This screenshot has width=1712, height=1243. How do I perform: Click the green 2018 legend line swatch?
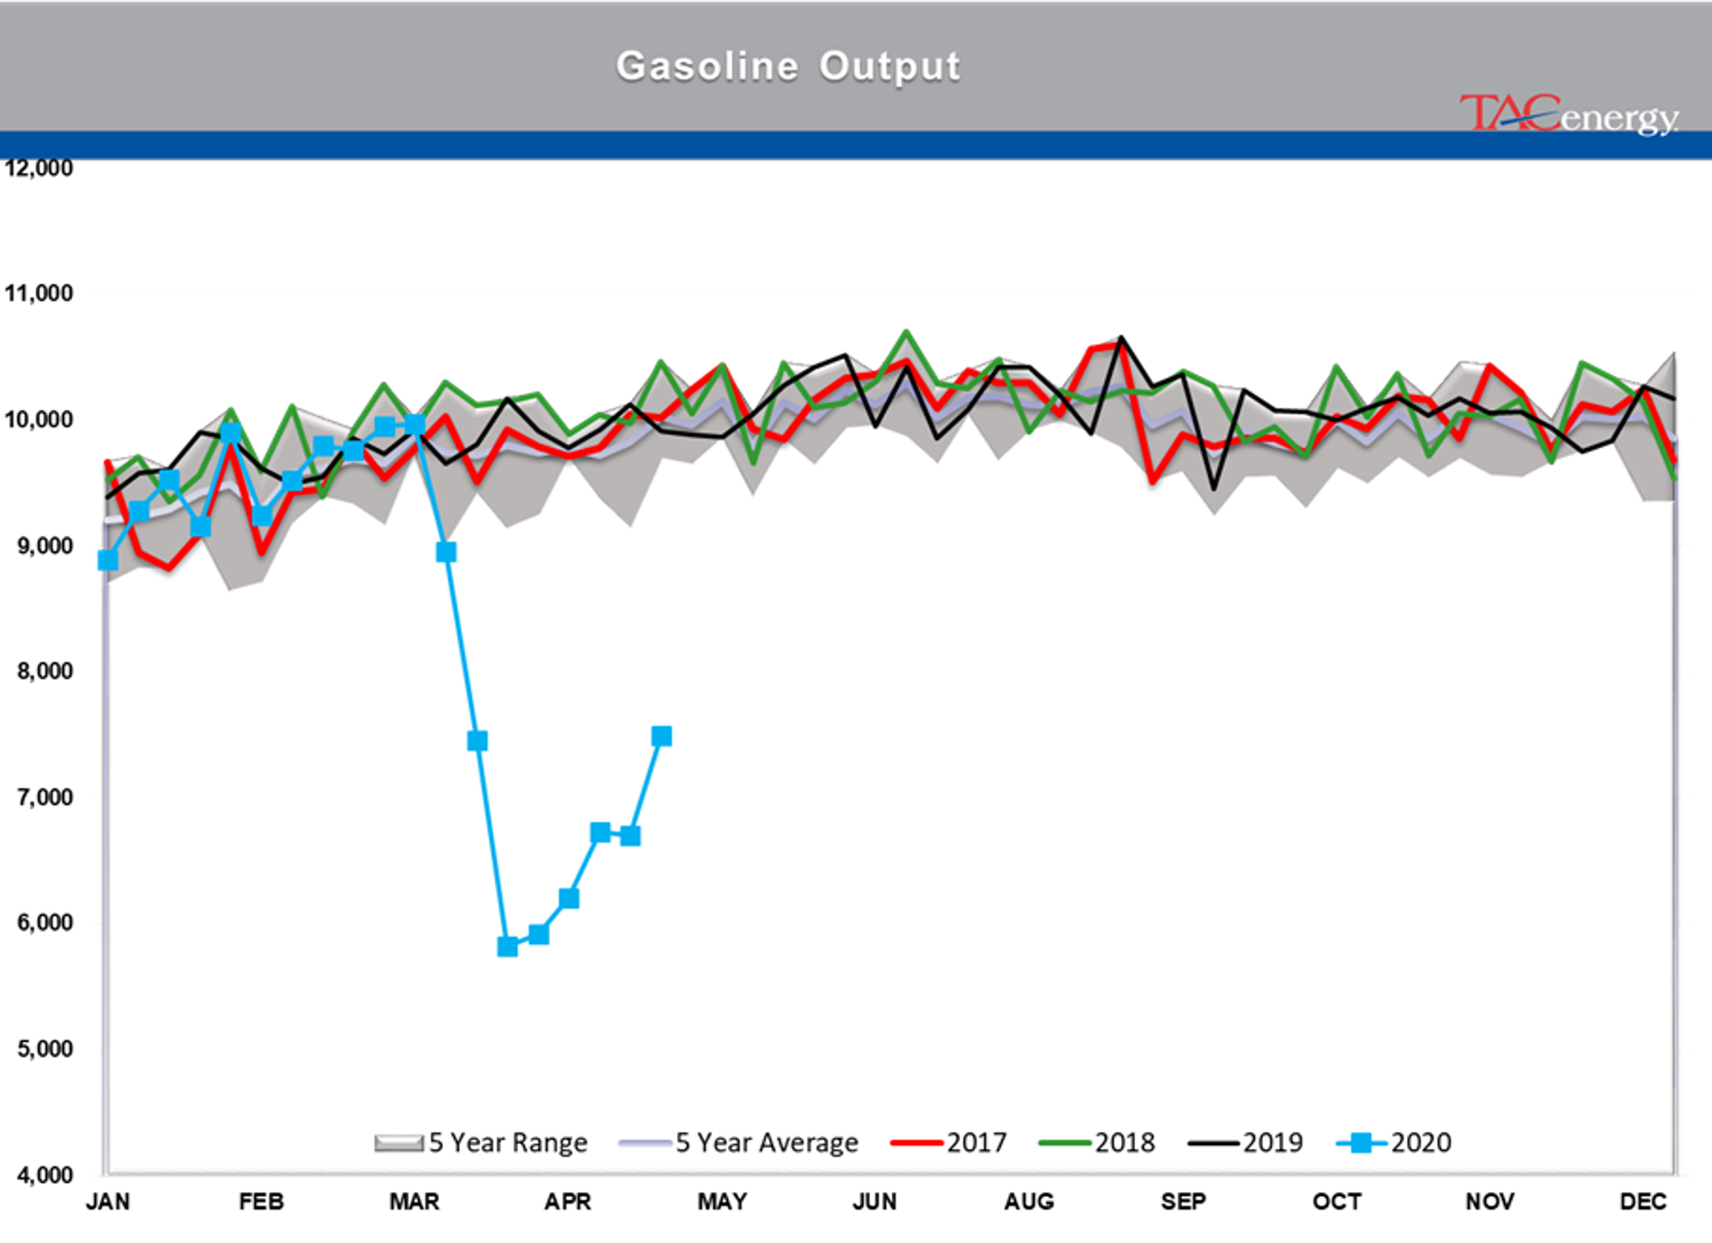[x=1064, y=1143]
